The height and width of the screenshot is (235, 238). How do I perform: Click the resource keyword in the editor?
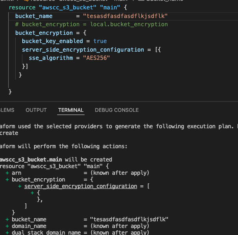(x=22, y=7)
